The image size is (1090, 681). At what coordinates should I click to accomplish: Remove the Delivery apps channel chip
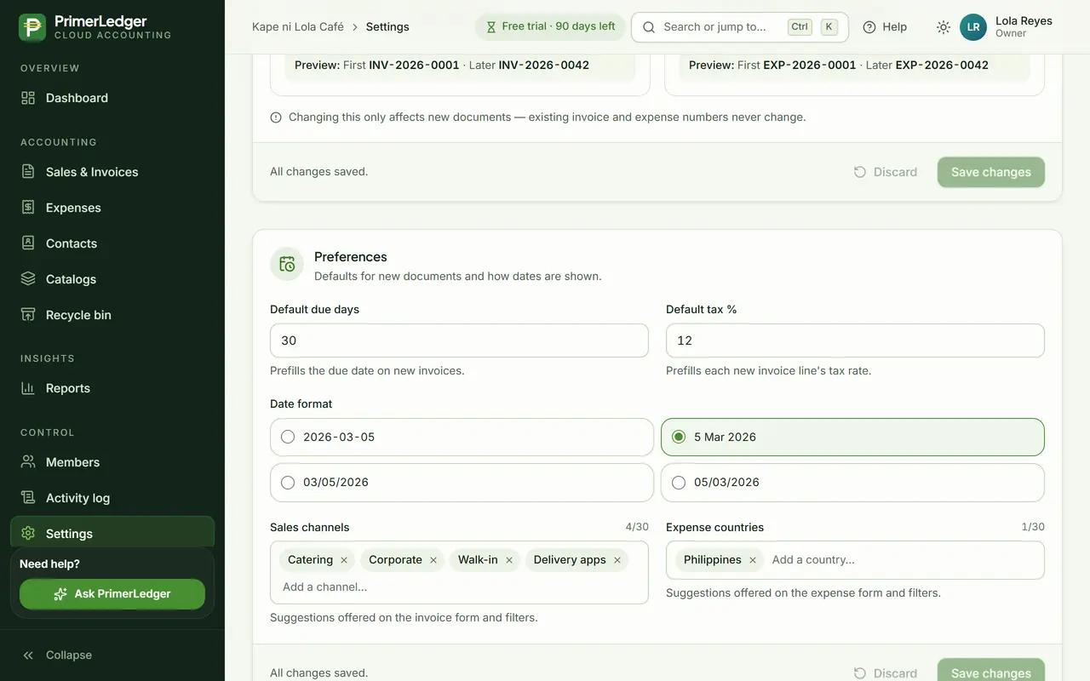click(x=617, y=560)
